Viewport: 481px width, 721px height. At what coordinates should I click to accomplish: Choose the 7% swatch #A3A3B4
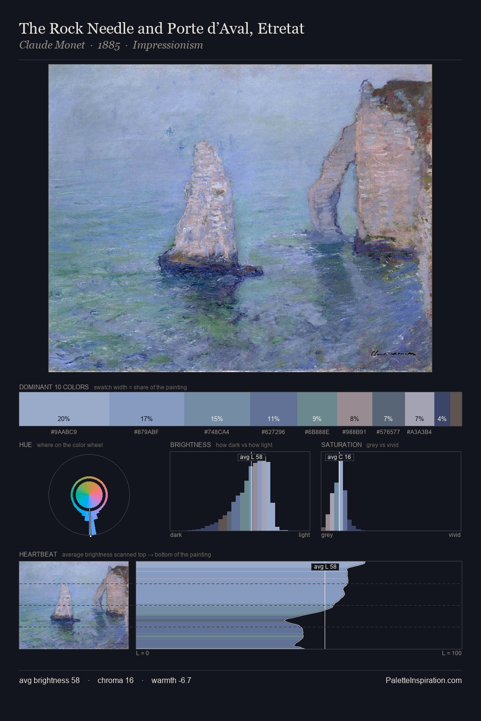[x=419, y=409]
